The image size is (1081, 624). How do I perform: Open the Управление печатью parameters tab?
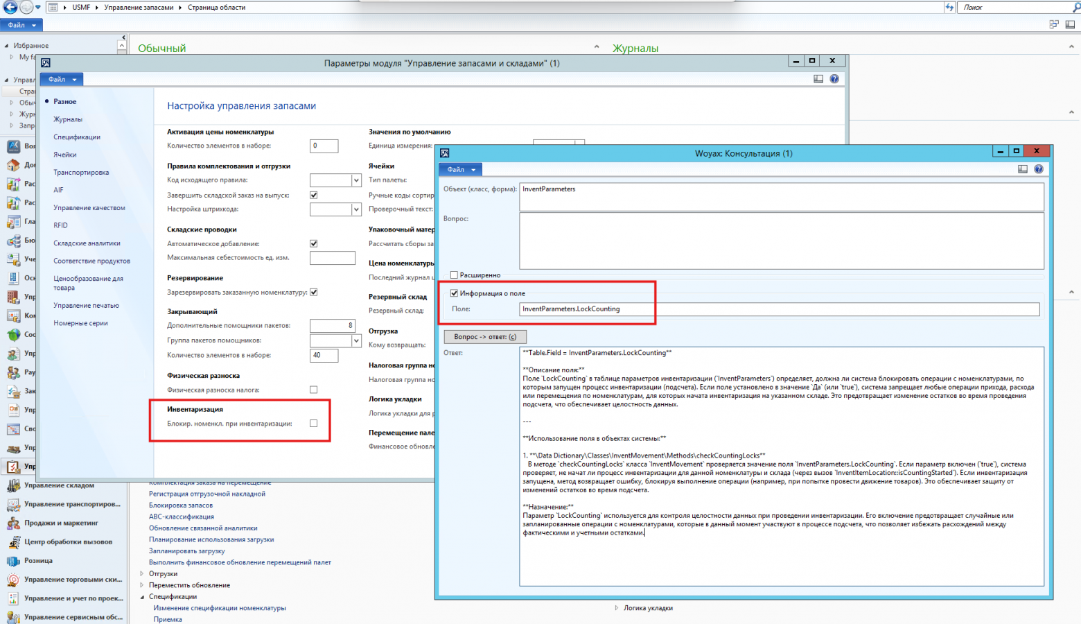click(87, 306)
